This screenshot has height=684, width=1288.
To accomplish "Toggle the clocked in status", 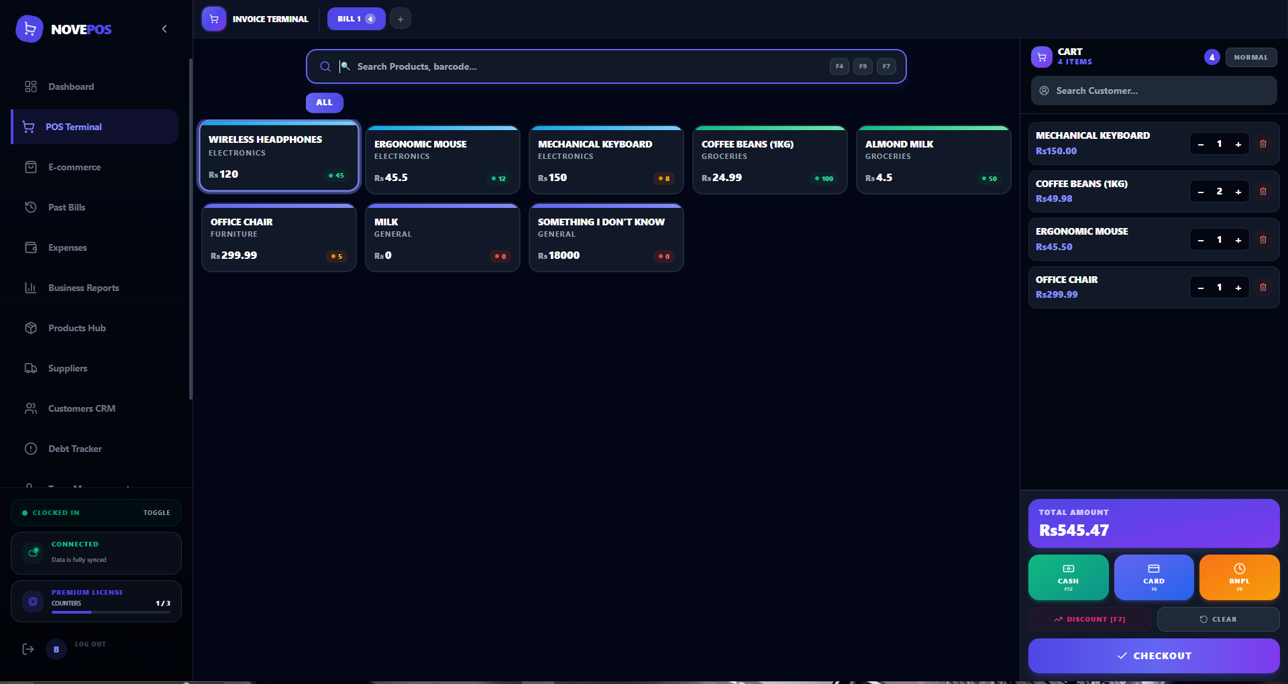I will click(156, 513).
